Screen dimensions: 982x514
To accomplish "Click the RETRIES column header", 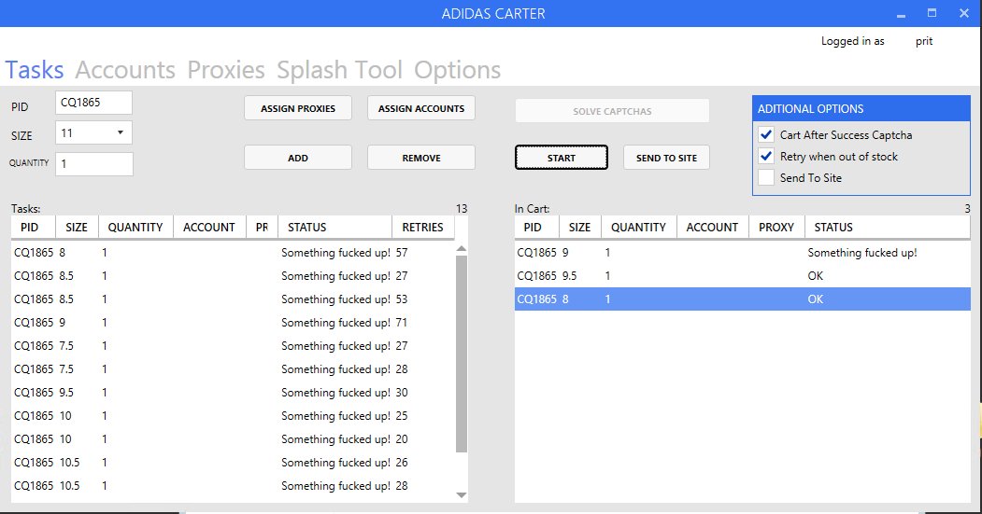I will 422,227.
